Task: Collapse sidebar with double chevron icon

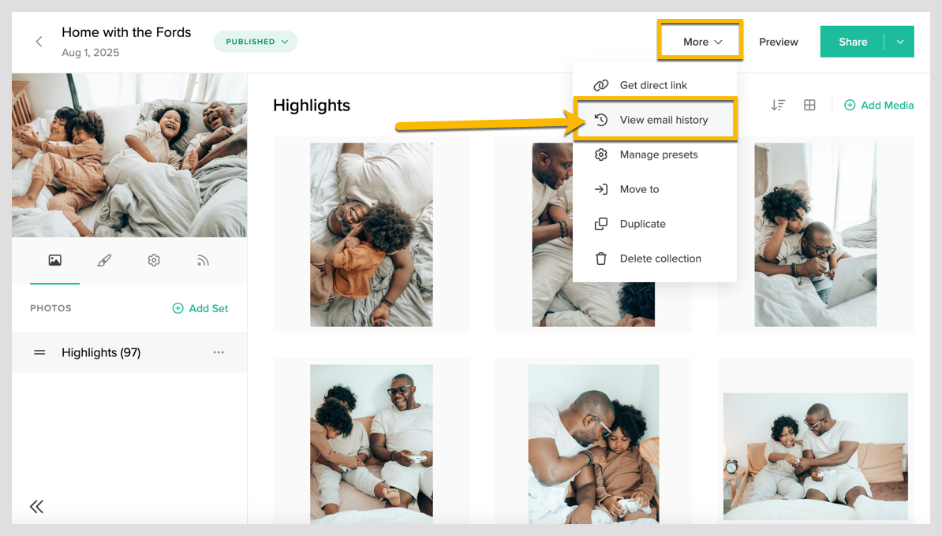Action: point(36,507)
